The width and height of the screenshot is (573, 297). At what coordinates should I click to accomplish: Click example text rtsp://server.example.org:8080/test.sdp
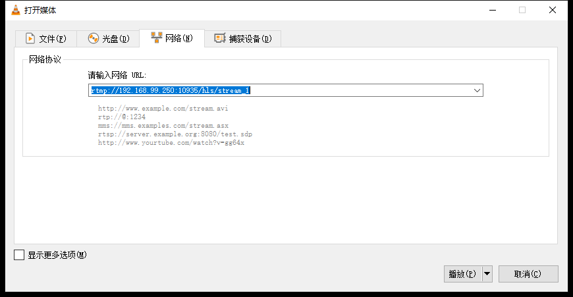coord(175,134)
